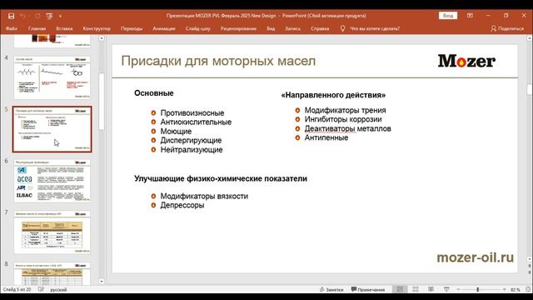Viewport: 533px width, 300px height.
Task: Select slide 7 thumbnail with table
Action: click(52, 232)
